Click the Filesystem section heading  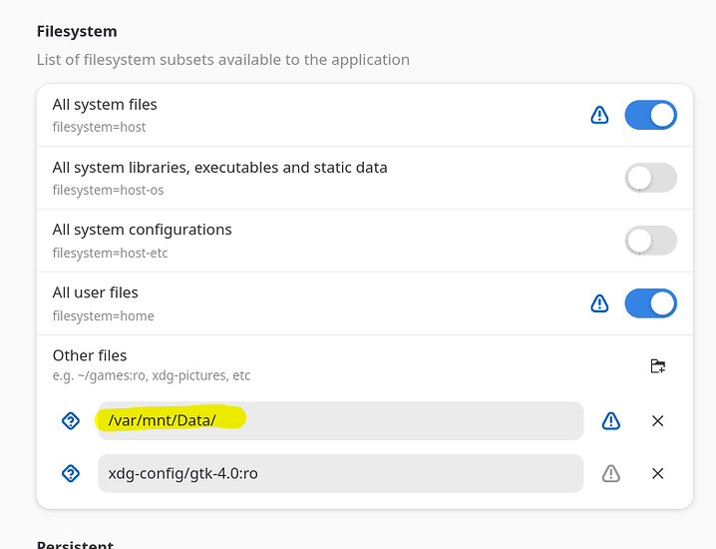coord(77,31)
